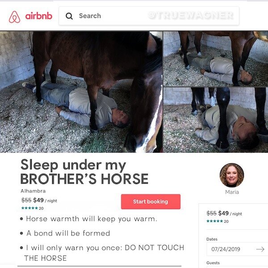Click the magnifying glass search icon
The width and height of the screenshot is (268, 268).
(69, 16)
